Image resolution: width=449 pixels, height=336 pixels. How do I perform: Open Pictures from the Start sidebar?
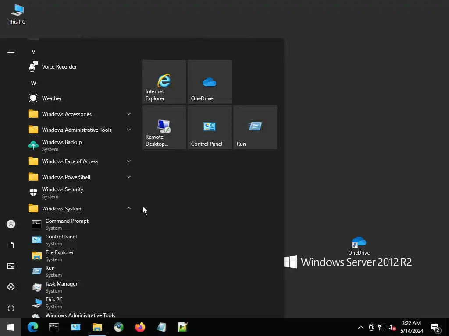(11, 266)
